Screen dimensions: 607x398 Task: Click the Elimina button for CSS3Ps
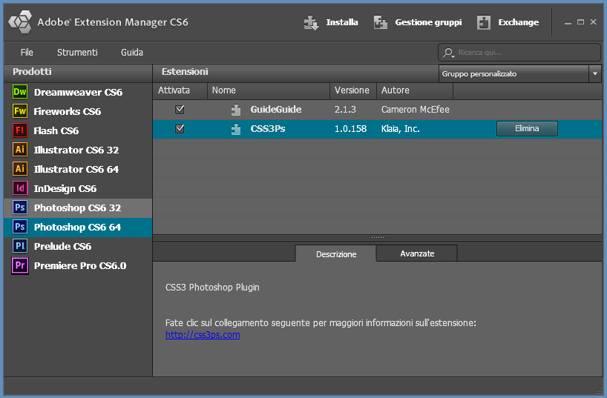527,128
